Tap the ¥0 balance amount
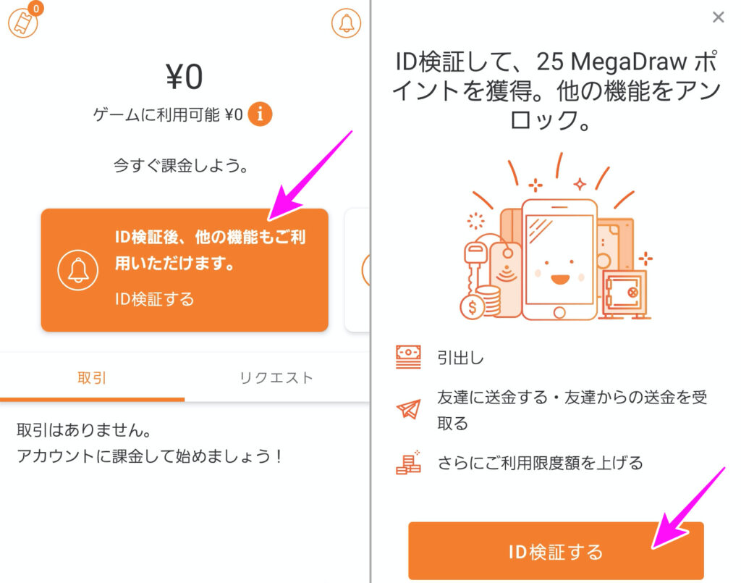 click(185, 77)
